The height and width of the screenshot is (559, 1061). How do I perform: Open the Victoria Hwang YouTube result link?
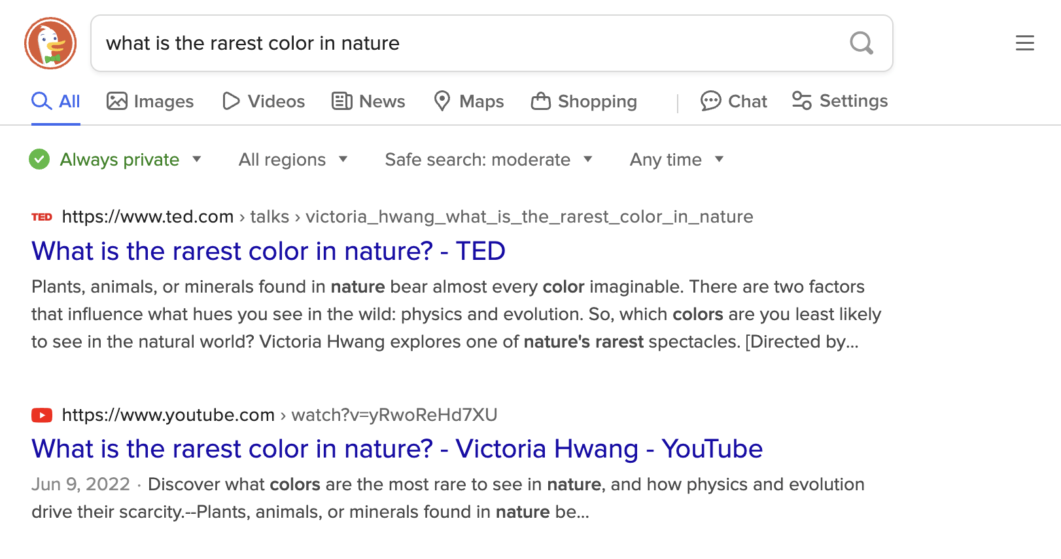pyautogui.click(x=397, y=449)
